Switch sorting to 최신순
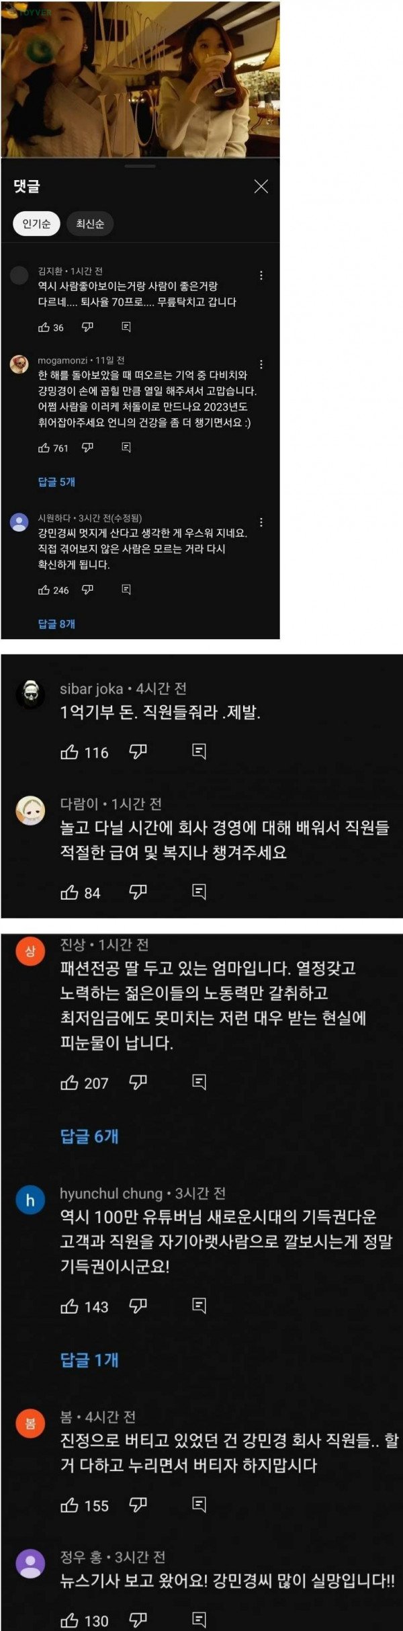Viewport: 403px width, 1631px height. pyautogui.click(x=90, y=224)
